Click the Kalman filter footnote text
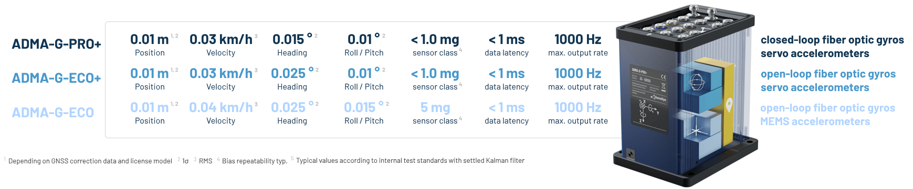 coord(410,161)
